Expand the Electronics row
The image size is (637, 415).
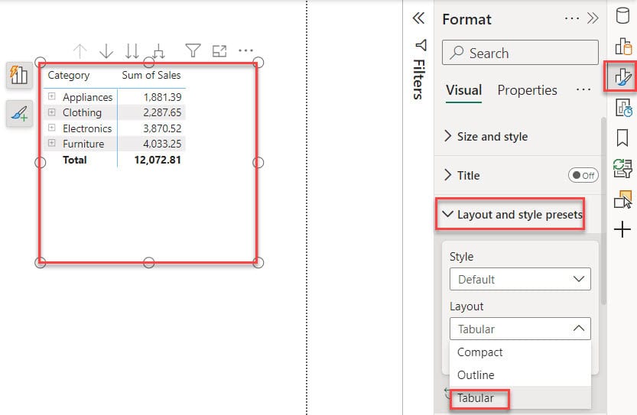51,128
